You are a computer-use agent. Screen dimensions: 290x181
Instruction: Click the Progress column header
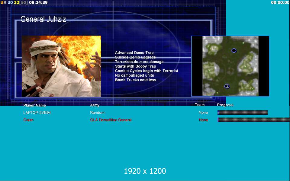225,105
